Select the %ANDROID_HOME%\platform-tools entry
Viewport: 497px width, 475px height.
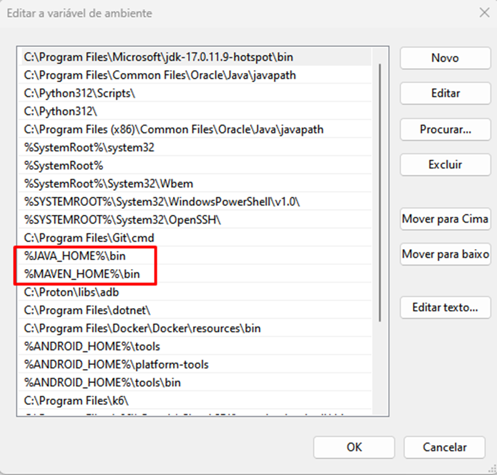pos(195,364)
